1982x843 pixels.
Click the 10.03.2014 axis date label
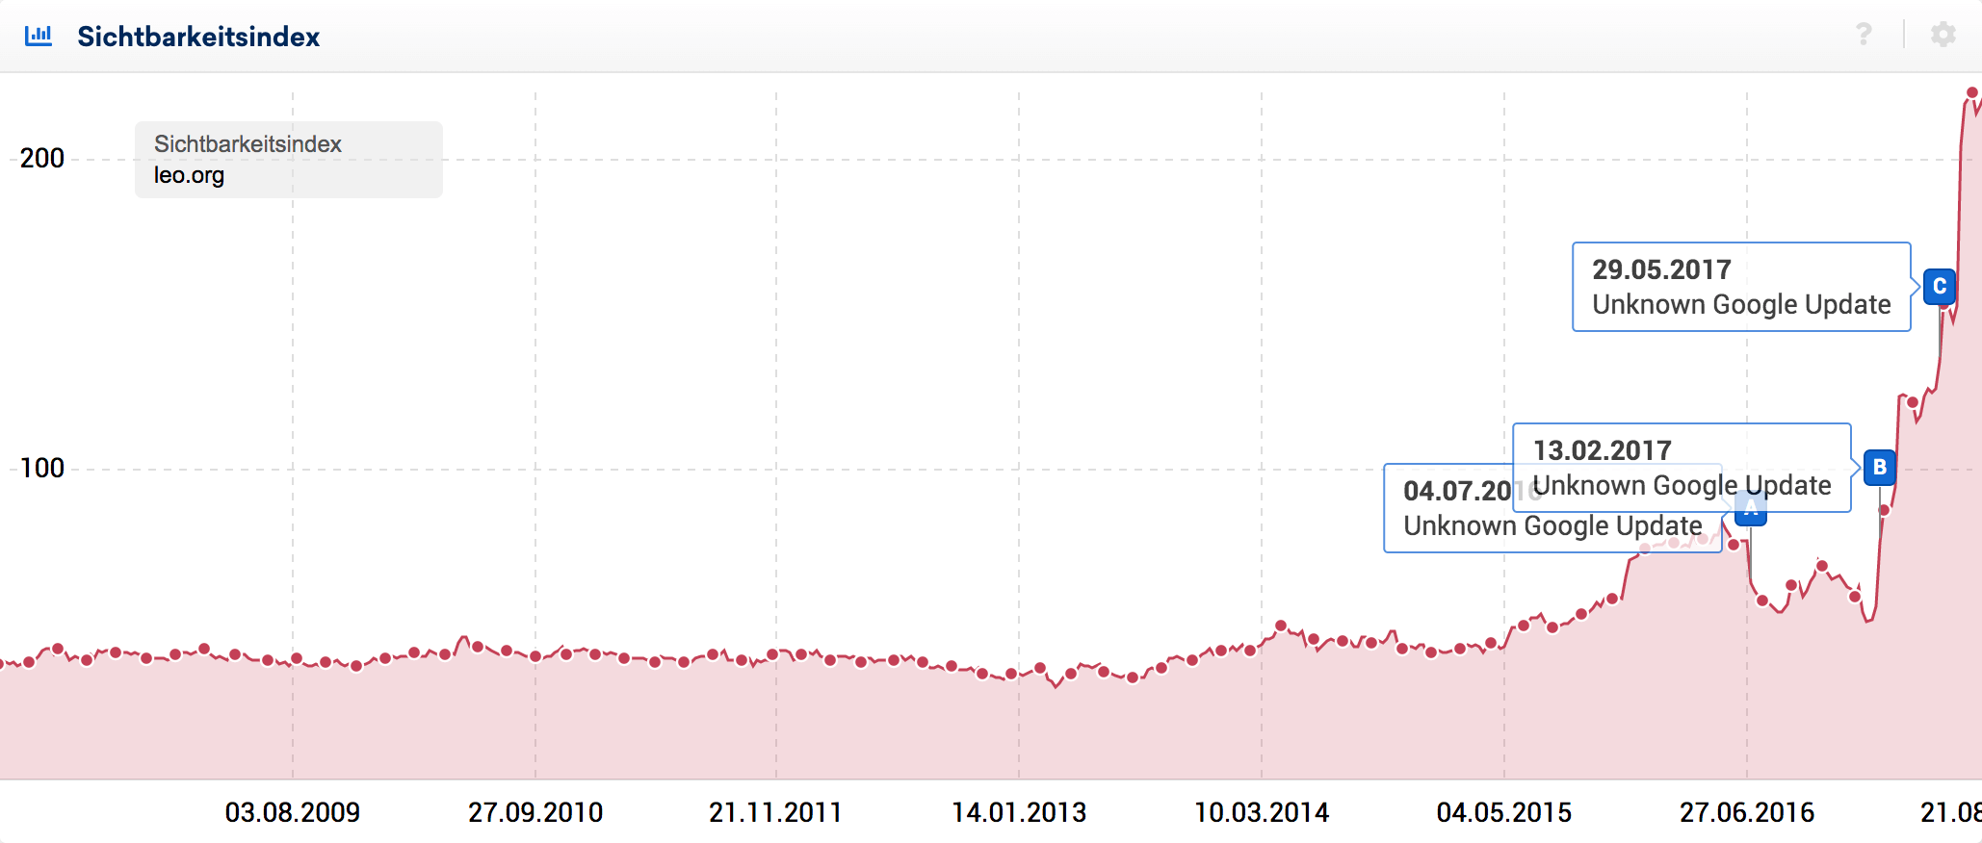[1262, 813]
